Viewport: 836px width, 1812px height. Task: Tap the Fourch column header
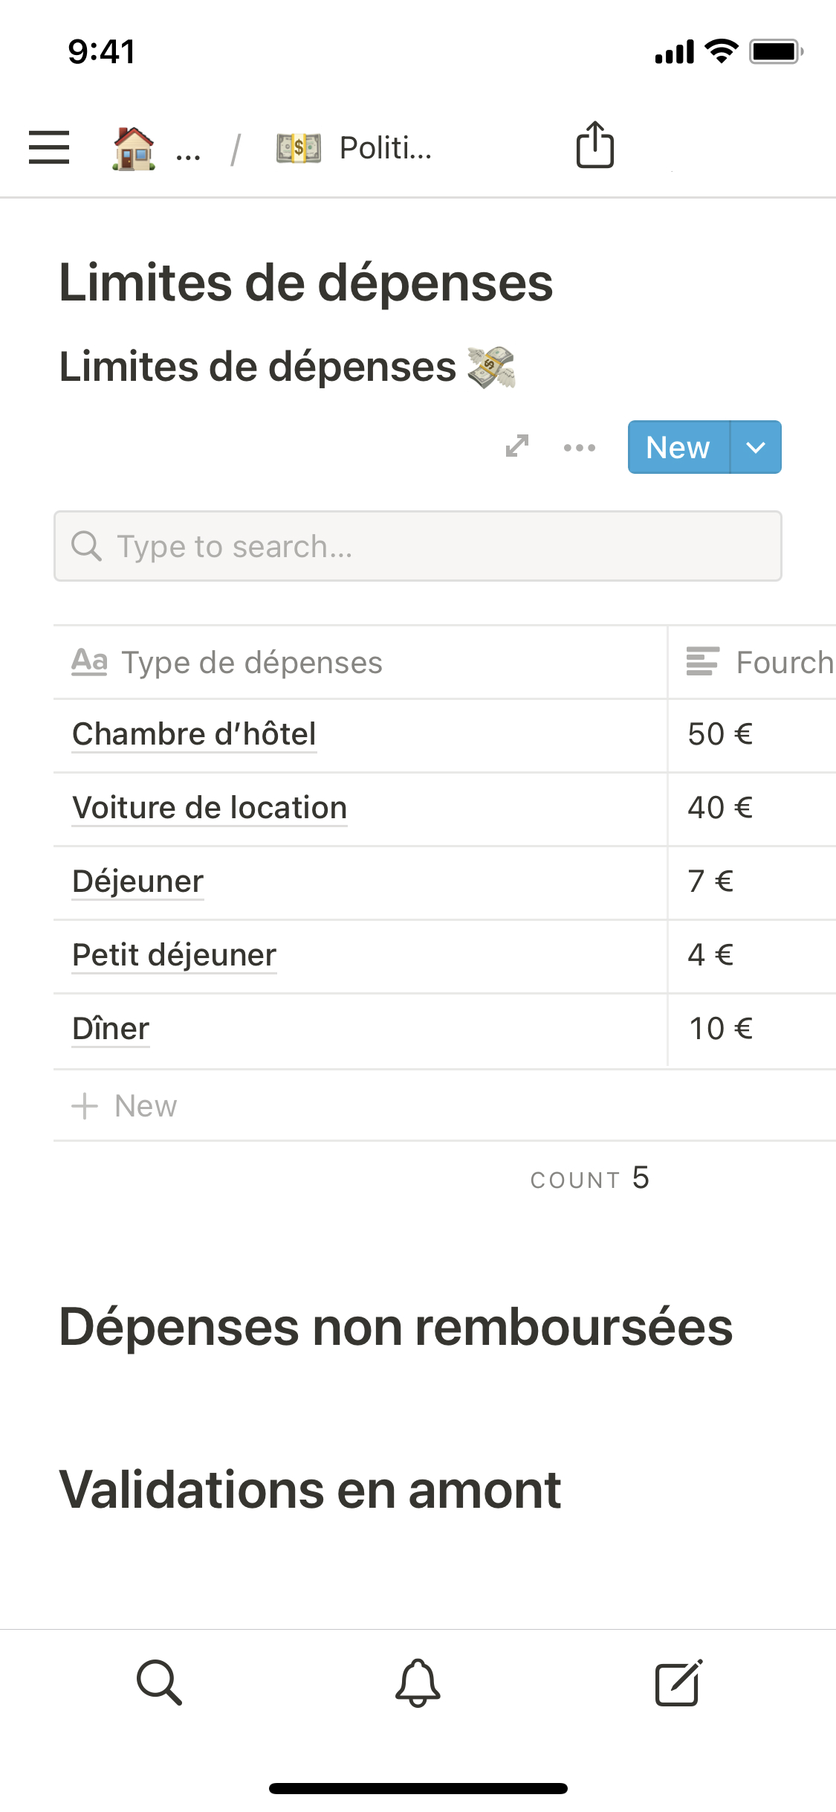coord(759,662)
